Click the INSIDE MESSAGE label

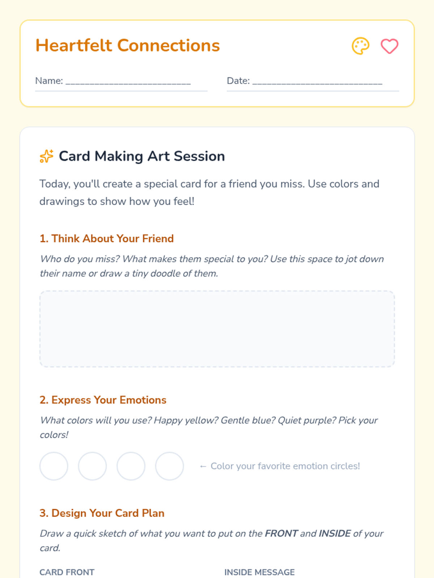[260, 572]
